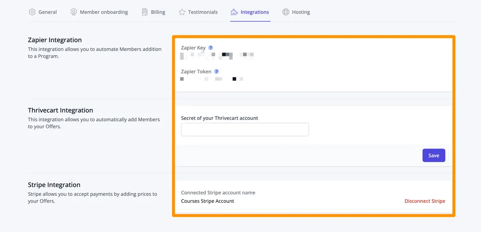The width and height of the screenshot is (481, 232).
Task: Select the blurred Zapier Token value
Action: coord(212,79)
